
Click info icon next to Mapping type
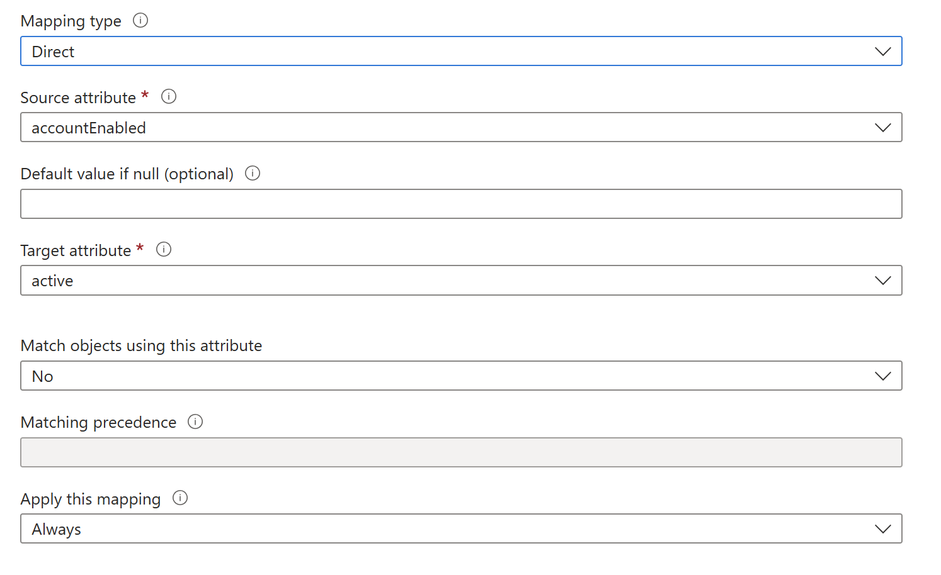click(x=140, y=20)
